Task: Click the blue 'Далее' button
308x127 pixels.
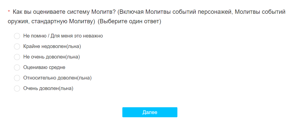Action: coord(150,112)
